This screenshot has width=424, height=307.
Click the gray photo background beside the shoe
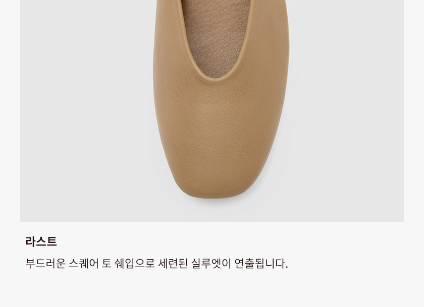[81, 108]
